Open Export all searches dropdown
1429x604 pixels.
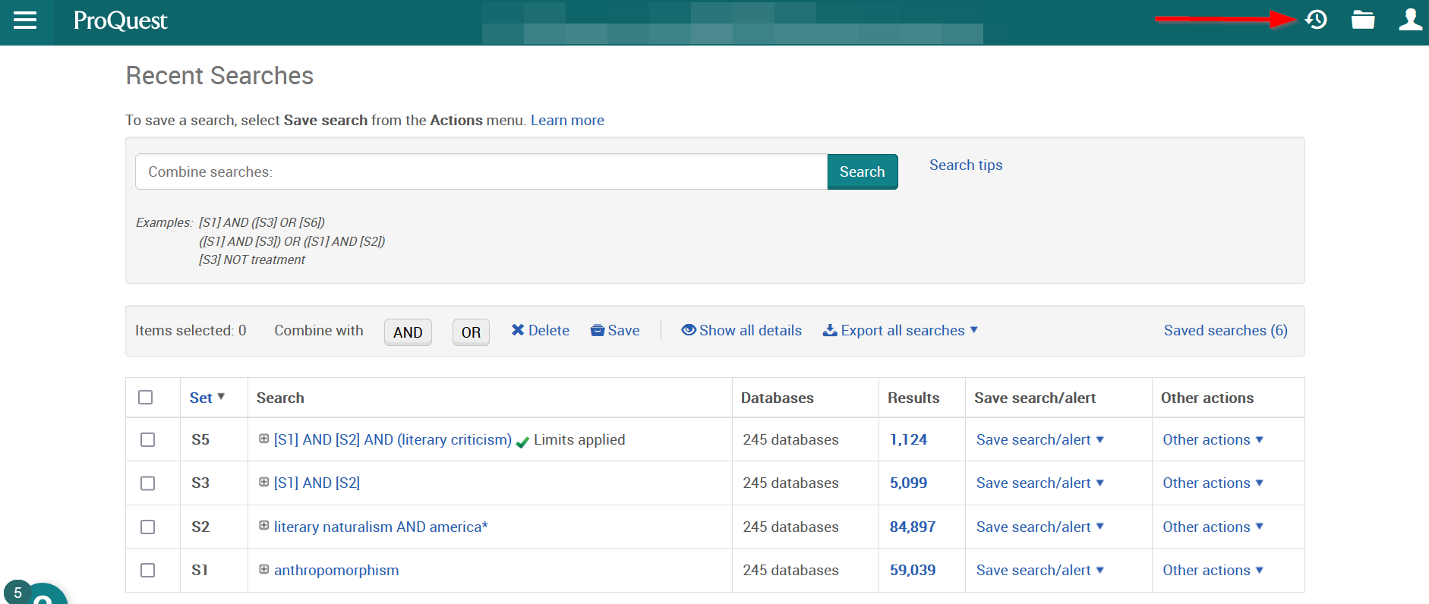[x=901, y=330]
